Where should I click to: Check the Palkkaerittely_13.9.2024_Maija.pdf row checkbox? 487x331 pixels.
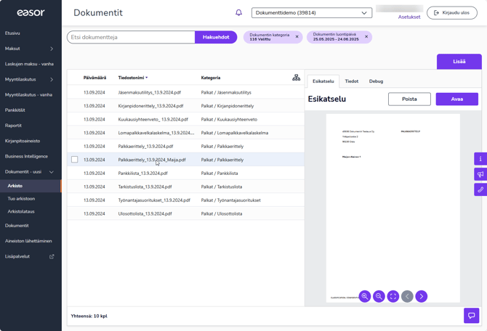click(x=74, y=160)
